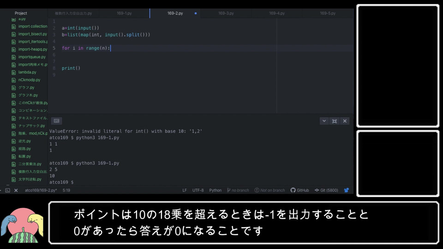Screen dimensions: 443x249
Task: Close the terminal panel
Action: point(345,121)
